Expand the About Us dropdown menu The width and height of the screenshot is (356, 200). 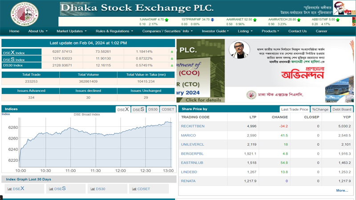[38, 31]
